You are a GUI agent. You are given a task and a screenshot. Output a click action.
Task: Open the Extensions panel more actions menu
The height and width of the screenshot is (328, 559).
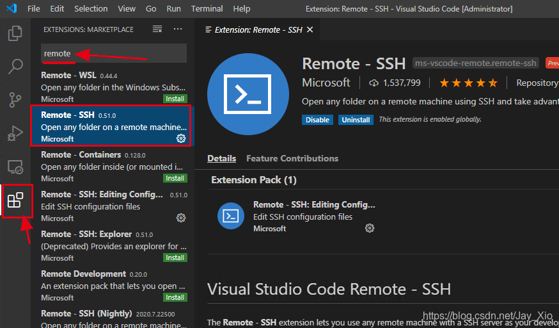tap(178, 29)
